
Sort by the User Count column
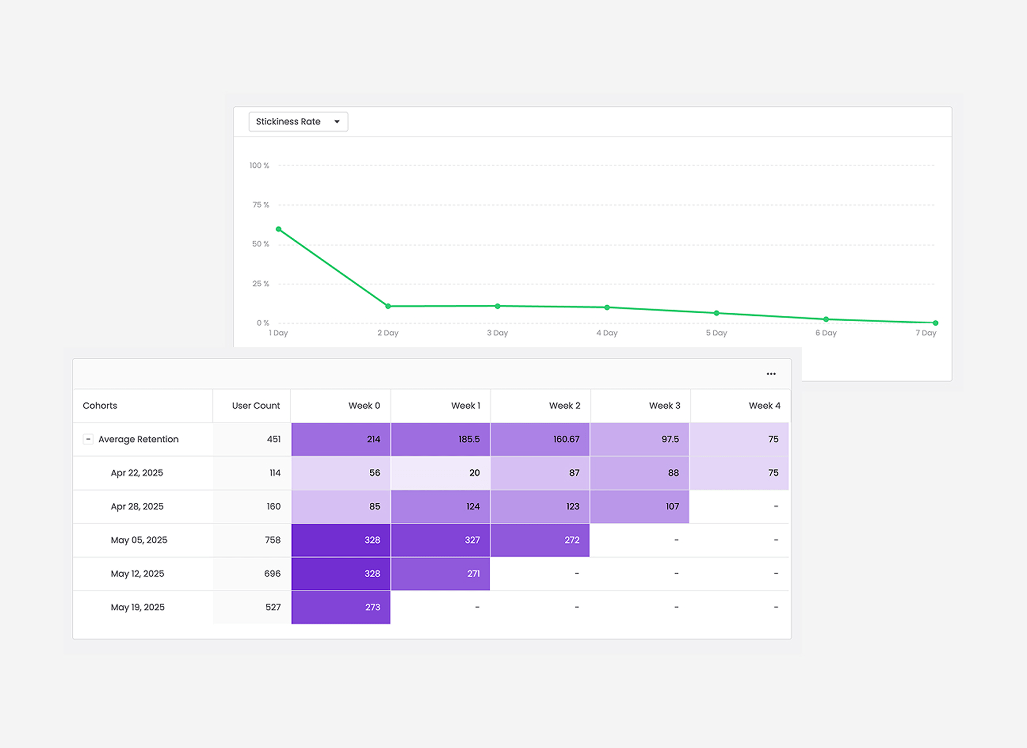coord(255,405)
